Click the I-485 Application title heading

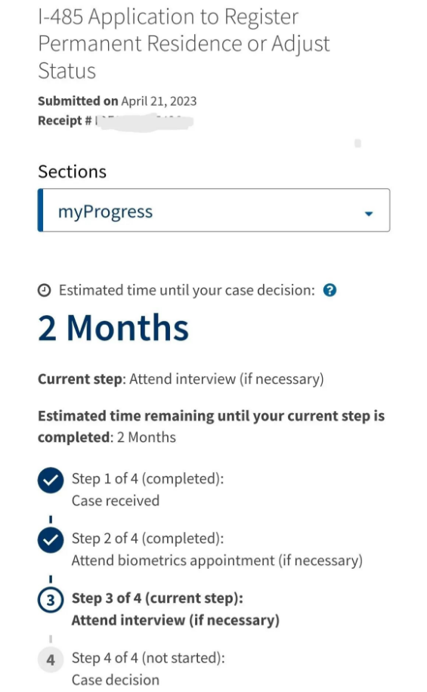[184, 44]
